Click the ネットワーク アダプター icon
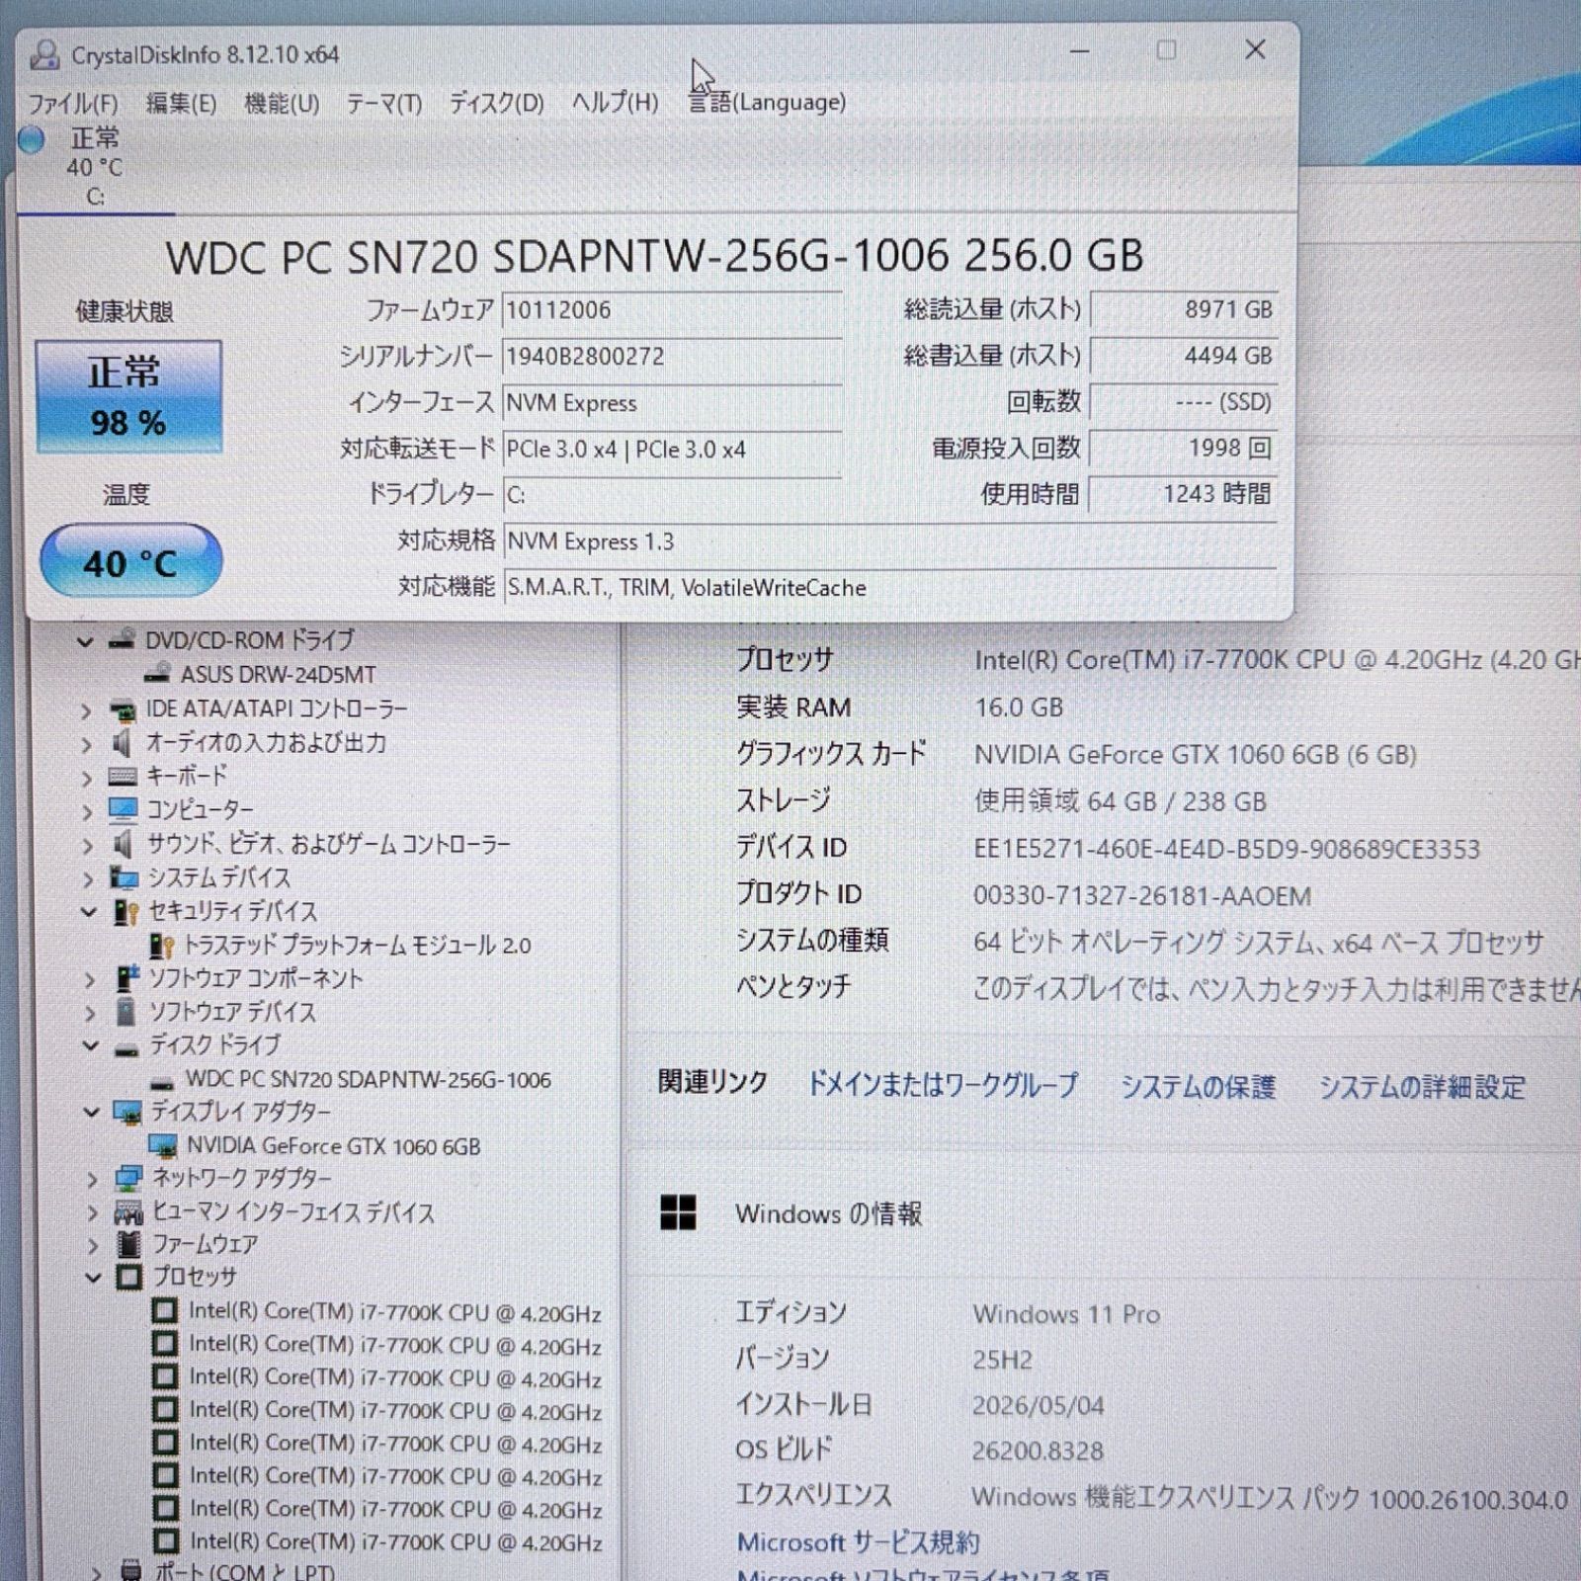The height and width of the screenshot is (1581, 1581). (x=128, y=1179)
